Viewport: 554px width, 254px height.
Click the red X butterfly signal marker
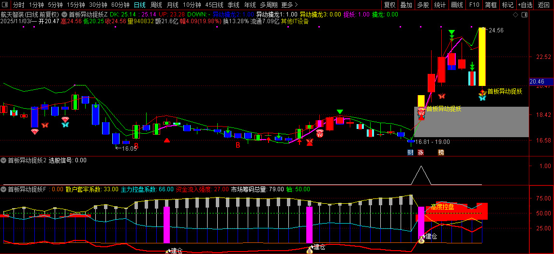tap(309, 142)
